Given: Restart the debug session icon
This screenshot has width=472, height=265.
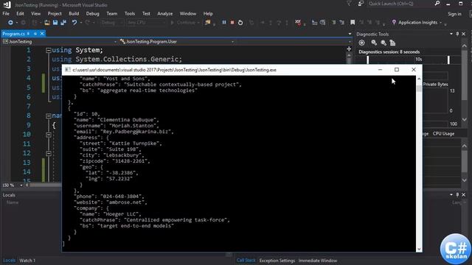Looking at the screenshot, I should [240, 23].
